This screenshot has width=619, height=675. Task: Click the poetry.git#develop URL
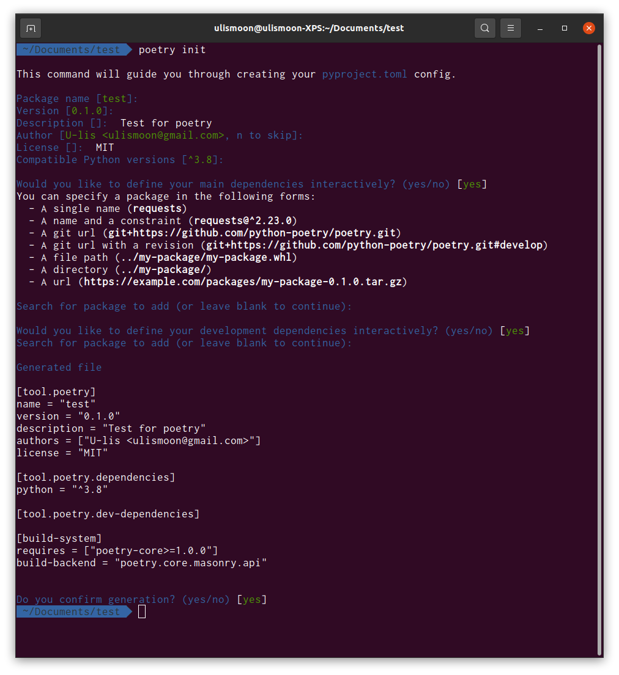pyautogui.click(x=374, y=246)
